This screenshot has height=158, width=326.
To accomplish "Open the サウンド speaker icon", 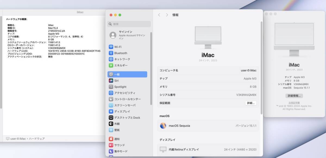I will [x=111, y=145].
